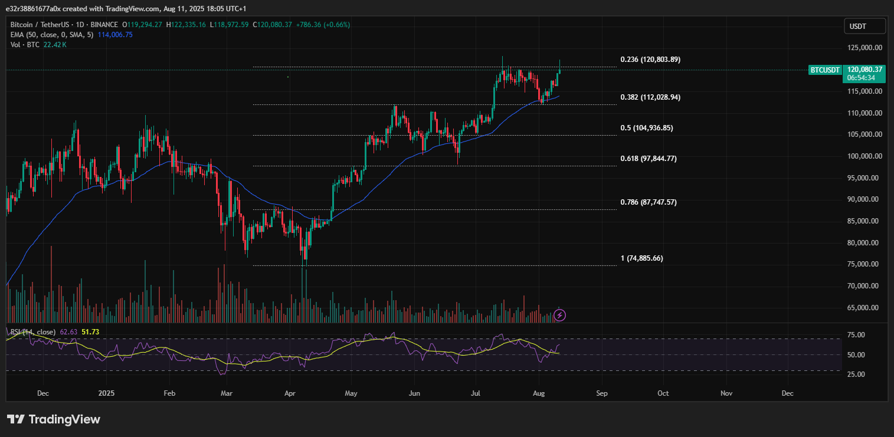The image size is (894, 437).
Task: Click the Jun label on time axis
Action: [414, 393]
